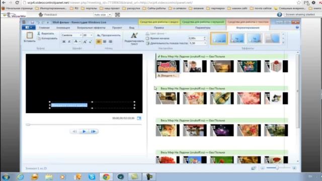Click the browser reload icon
The width and height of the screenshot is (322, 181).
pos(17,3)
